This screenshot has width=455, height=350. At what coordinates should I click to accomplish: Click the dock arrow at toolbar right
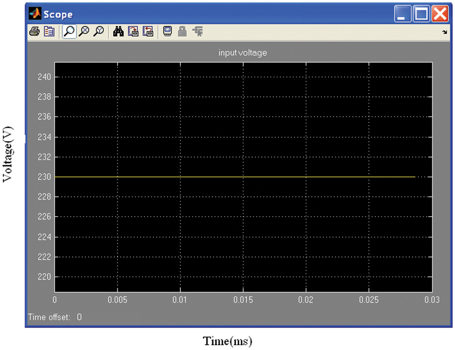click(x=444, y=33)
